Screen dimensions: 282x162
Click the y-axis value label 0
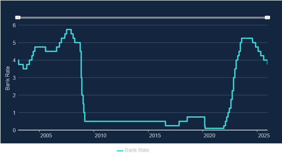click(x=14, y=130)
